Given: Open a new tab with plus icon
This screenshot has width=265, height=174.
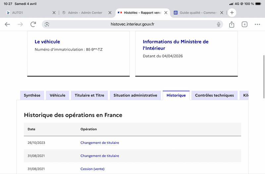Looking at the screenshot, I should [x=232, y=13].
